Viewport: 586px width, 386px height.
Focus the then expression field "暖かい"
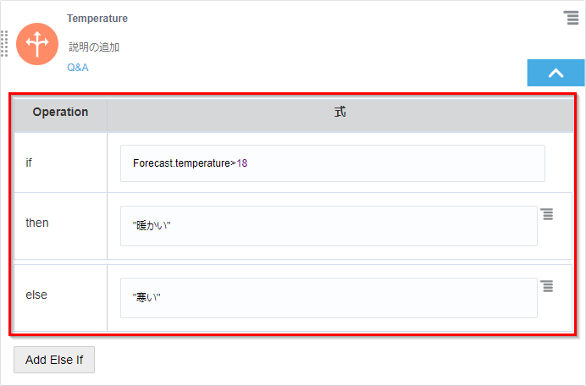[329, 226]
